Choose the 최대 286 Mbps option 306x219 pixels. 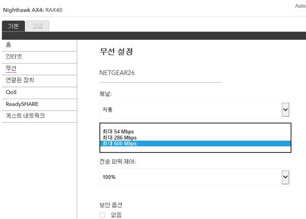(x=195, y=138)
